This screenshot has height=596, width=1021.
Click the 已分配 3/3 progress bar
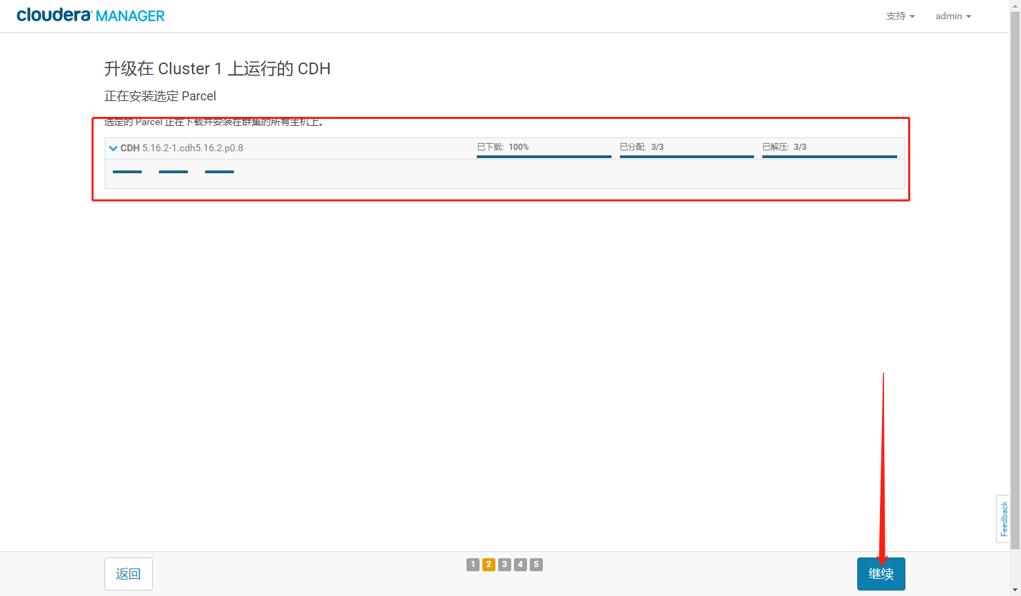(x=687, y=156)
